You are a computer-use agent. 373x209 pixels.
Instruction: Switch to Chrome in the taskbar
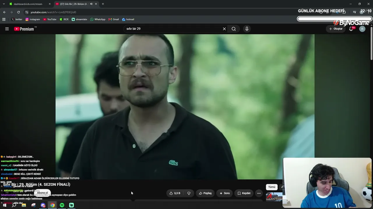click(52, 205)
